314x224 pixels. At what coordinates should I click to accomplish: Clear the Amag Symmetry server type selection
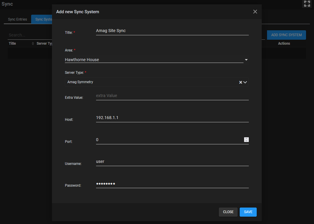click(x=241, y=82)
